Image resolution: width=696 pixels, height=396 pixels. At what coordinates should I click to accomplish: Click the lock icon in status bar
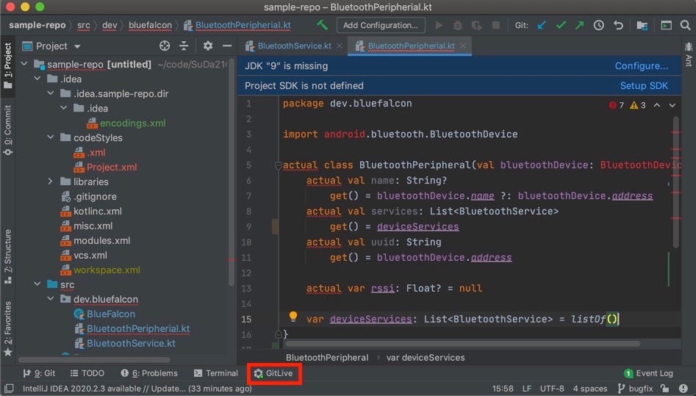[664, 389]
